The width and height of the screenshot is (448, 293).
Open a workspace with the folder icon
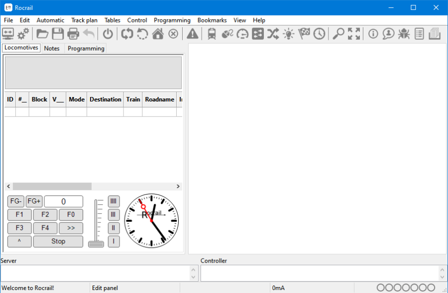click(x=42, y=33)
